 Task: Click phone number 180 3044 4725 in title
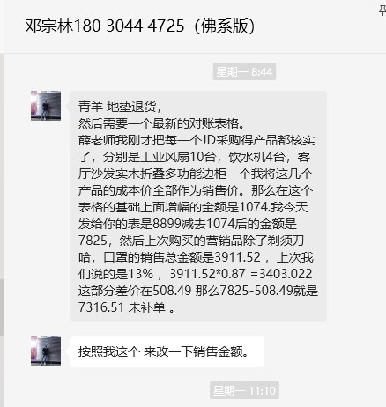(x=129, y=26)
